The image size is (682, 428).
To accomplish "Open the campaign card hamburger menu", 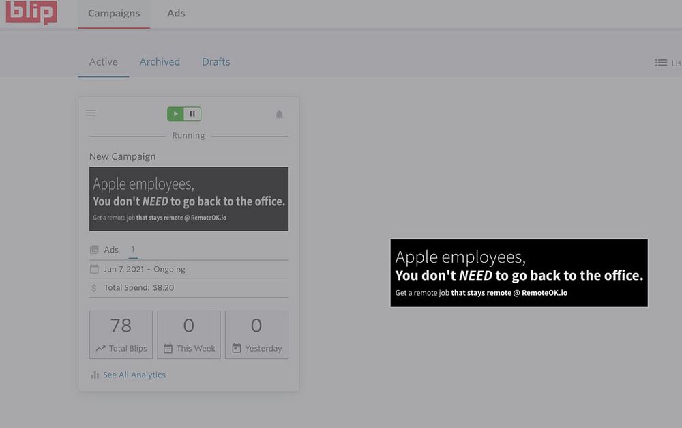I will tap(91, 113).
